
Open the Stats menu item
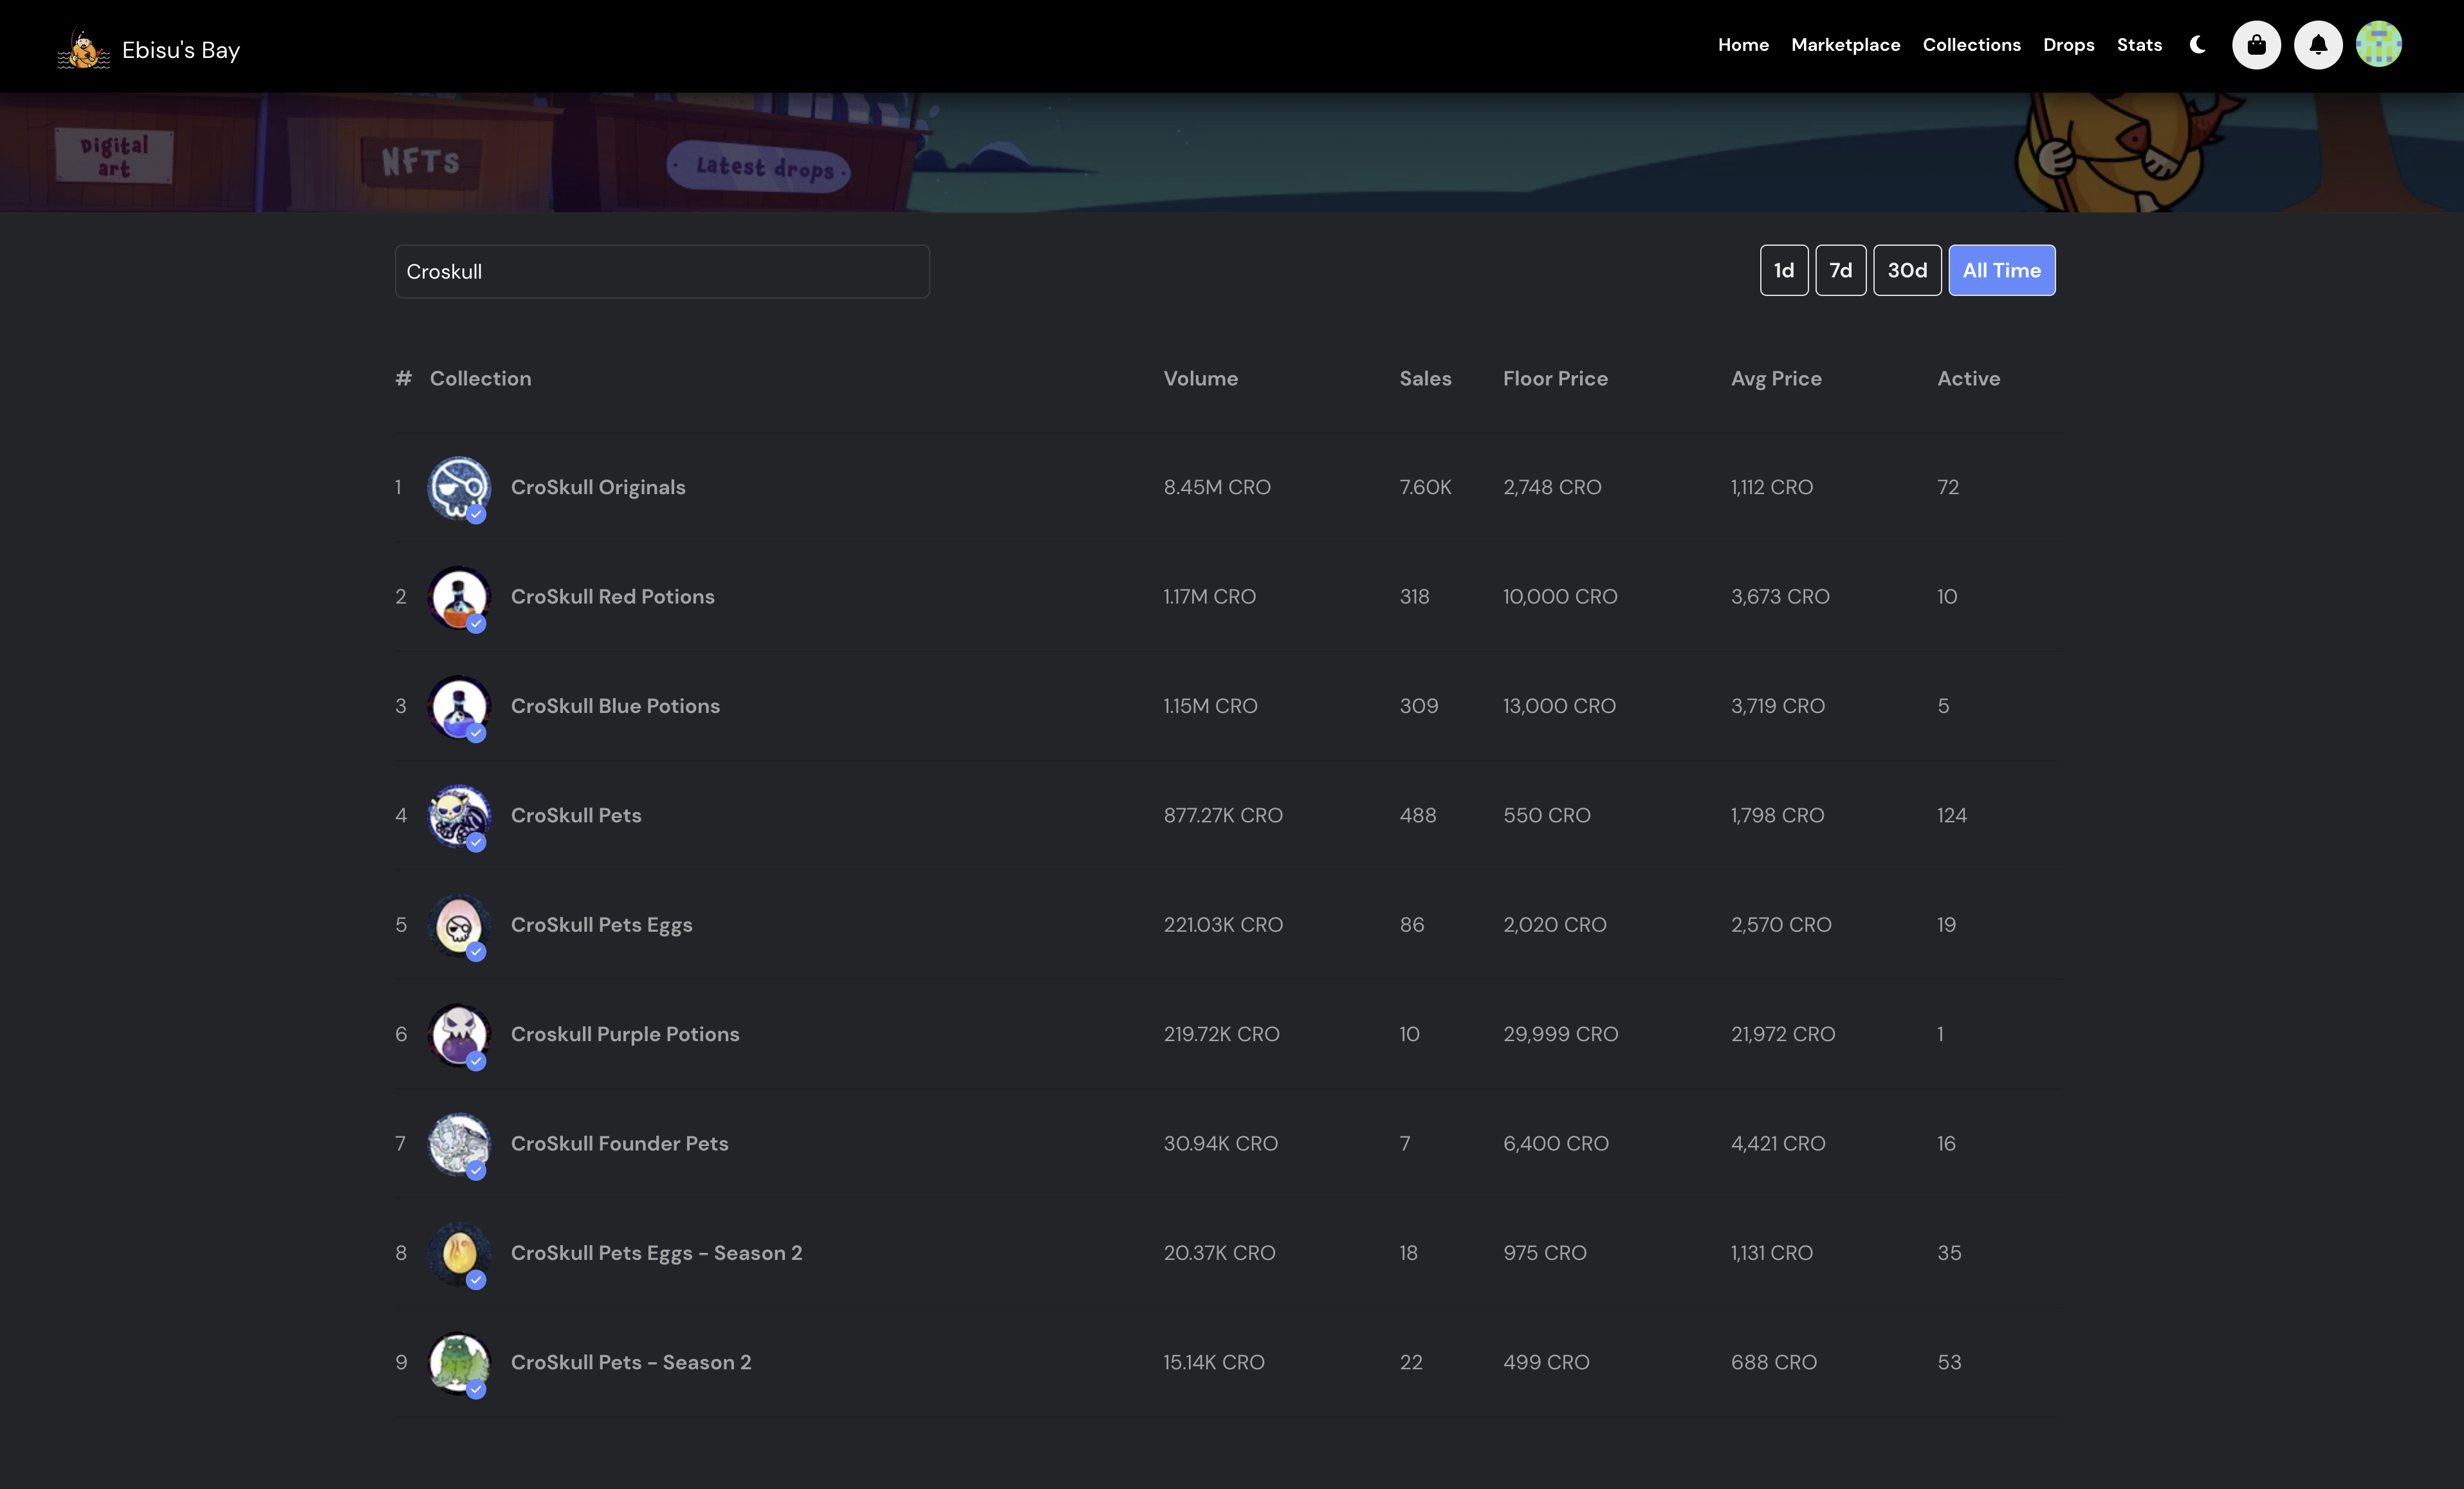(x=2139, y=45)
